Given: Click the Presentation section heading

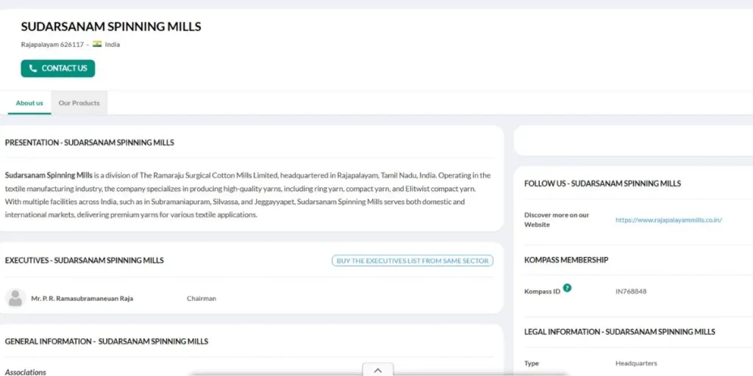Looking at the screenshot, I should [90, 142].
